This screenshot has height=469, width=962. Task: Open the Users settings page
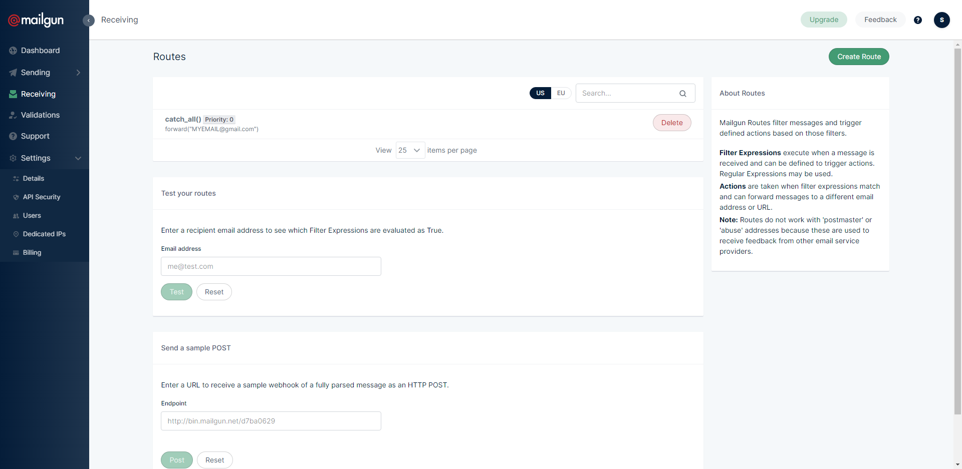coord(32,216)
